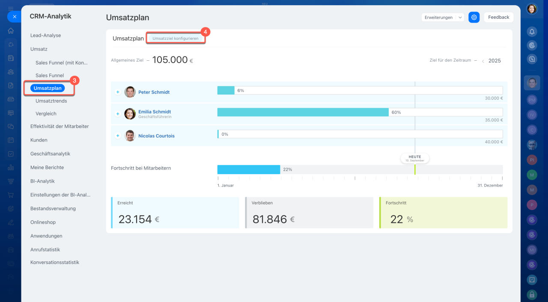This screenshot has width=548, height=302.
Task: Click the lock icon at bottom right
Action: coord(532,294)
